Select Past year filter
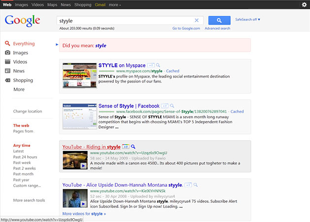The height and width of the screenshot is (222, 310). (21, 180)
